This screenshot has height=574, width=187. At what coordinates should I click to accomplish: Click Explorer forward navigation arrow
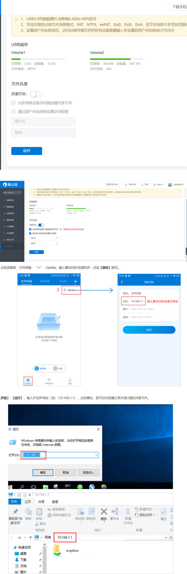[19, 538]
